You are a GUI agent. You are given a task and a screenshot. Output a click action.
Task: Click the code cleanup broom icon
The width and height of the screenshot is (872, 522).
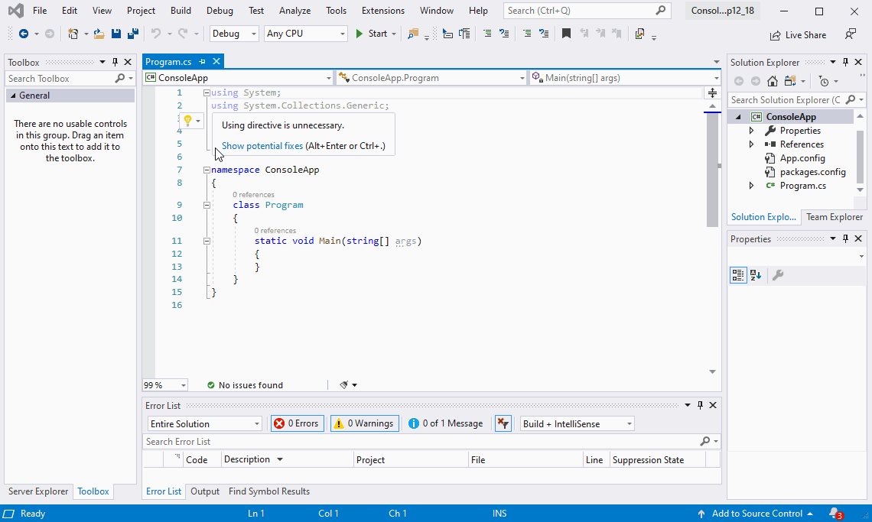click(x=343, y=384)
